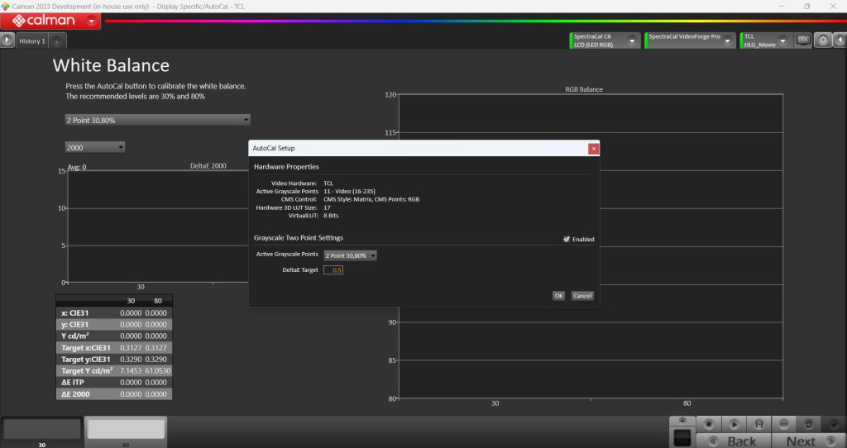Expand the Calman menu dropdown arrow

91,21
